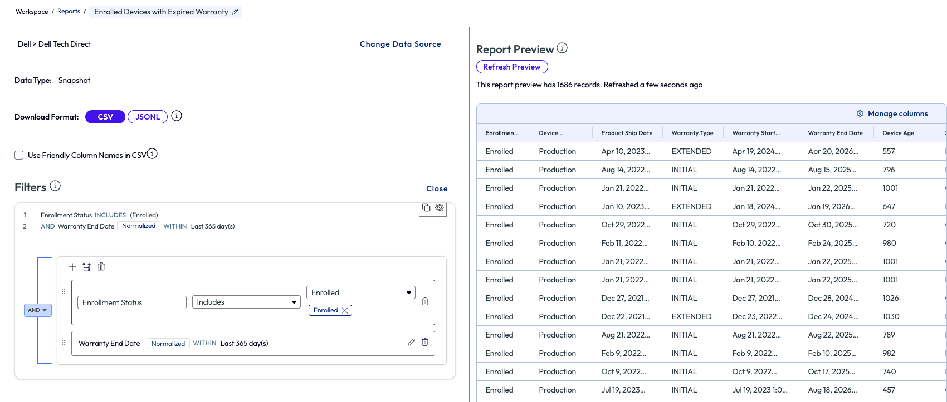Click the Enrollment Status field input
The width and height of the screenshot is (947, 402).
(x=132, y=302)
